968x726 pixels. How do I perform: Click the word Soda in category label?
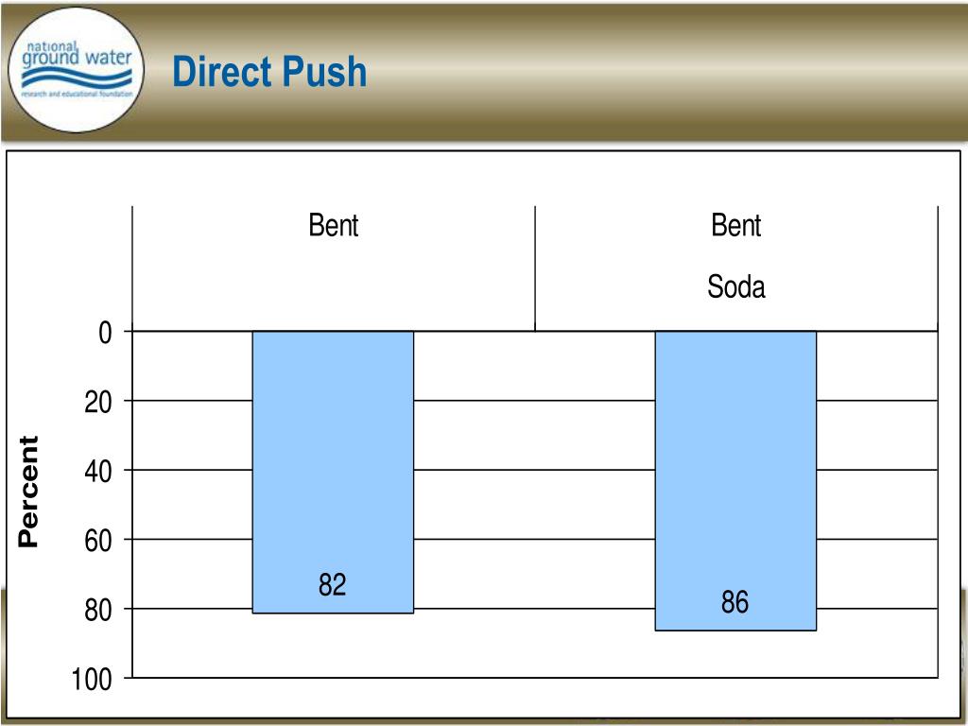point(735,287)
